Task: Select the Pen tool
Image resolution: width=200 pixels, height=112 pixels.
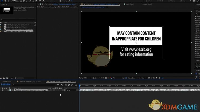Action: tap(24, 1)
